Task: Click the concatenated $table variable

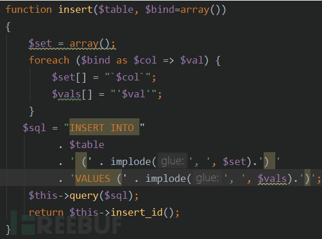Action: [87, 145]
